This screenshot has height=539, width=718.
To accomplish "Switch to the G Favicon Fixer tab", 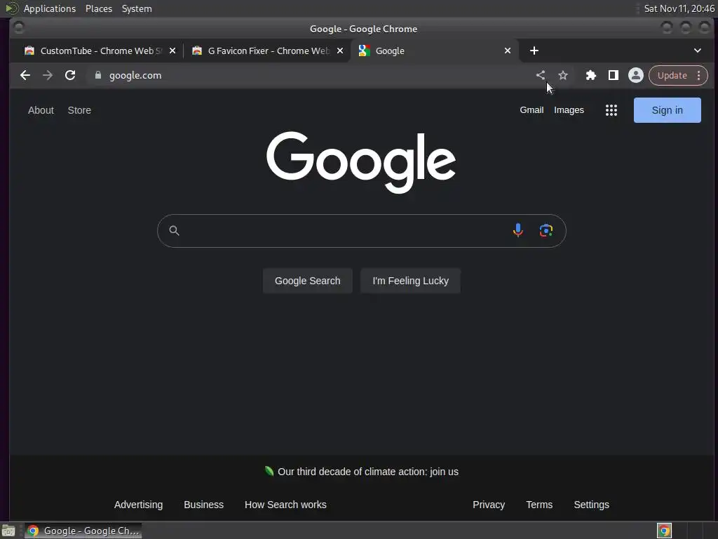I will tap(267, 51).
